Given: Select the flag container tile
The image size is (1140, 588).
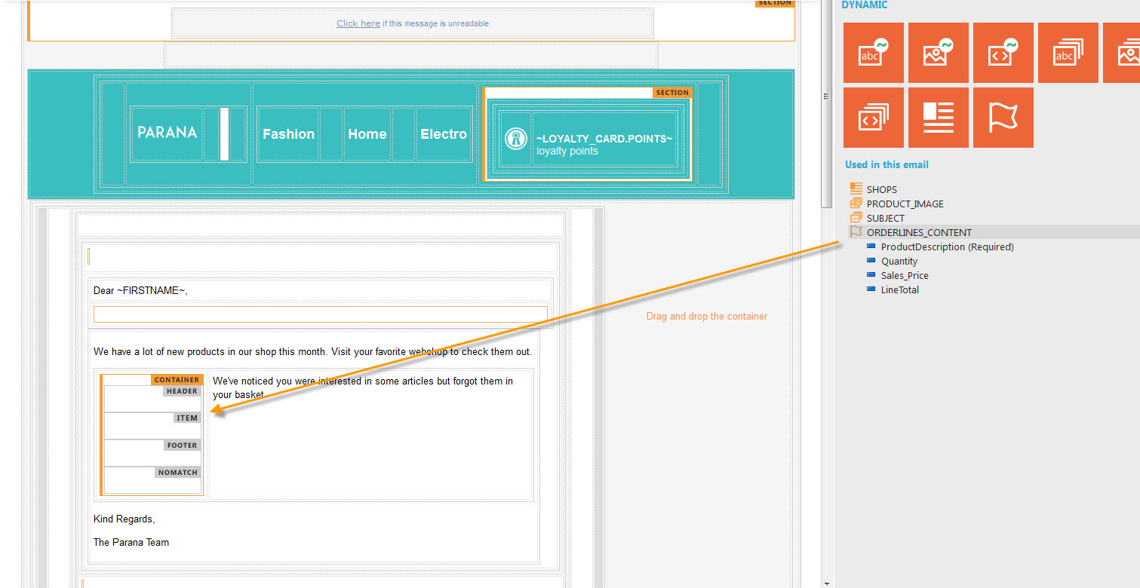Looking at the screenshot, I should coord(1003,118).
